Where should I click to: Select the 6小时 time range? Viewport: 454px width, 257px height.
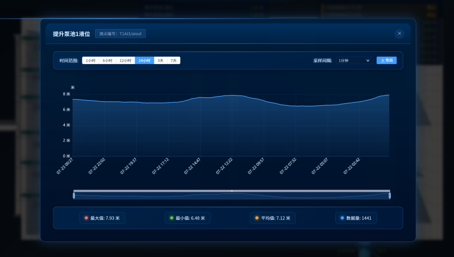point(108,60)
